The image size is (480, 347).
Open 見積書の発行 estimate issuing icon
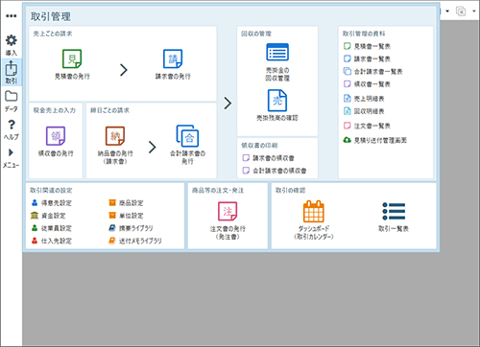[72, 58]
